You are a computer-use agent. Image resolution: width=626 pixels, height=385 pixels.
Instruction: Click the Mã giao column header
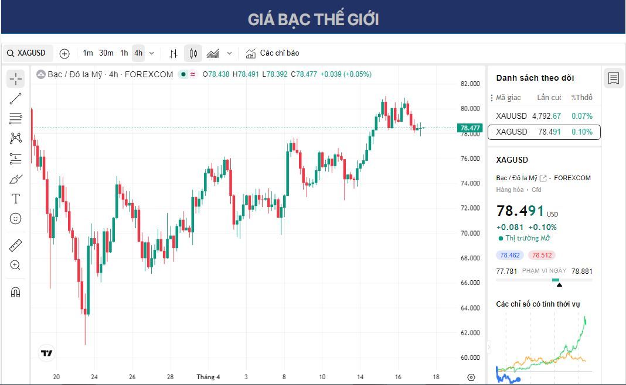point(508,97)
